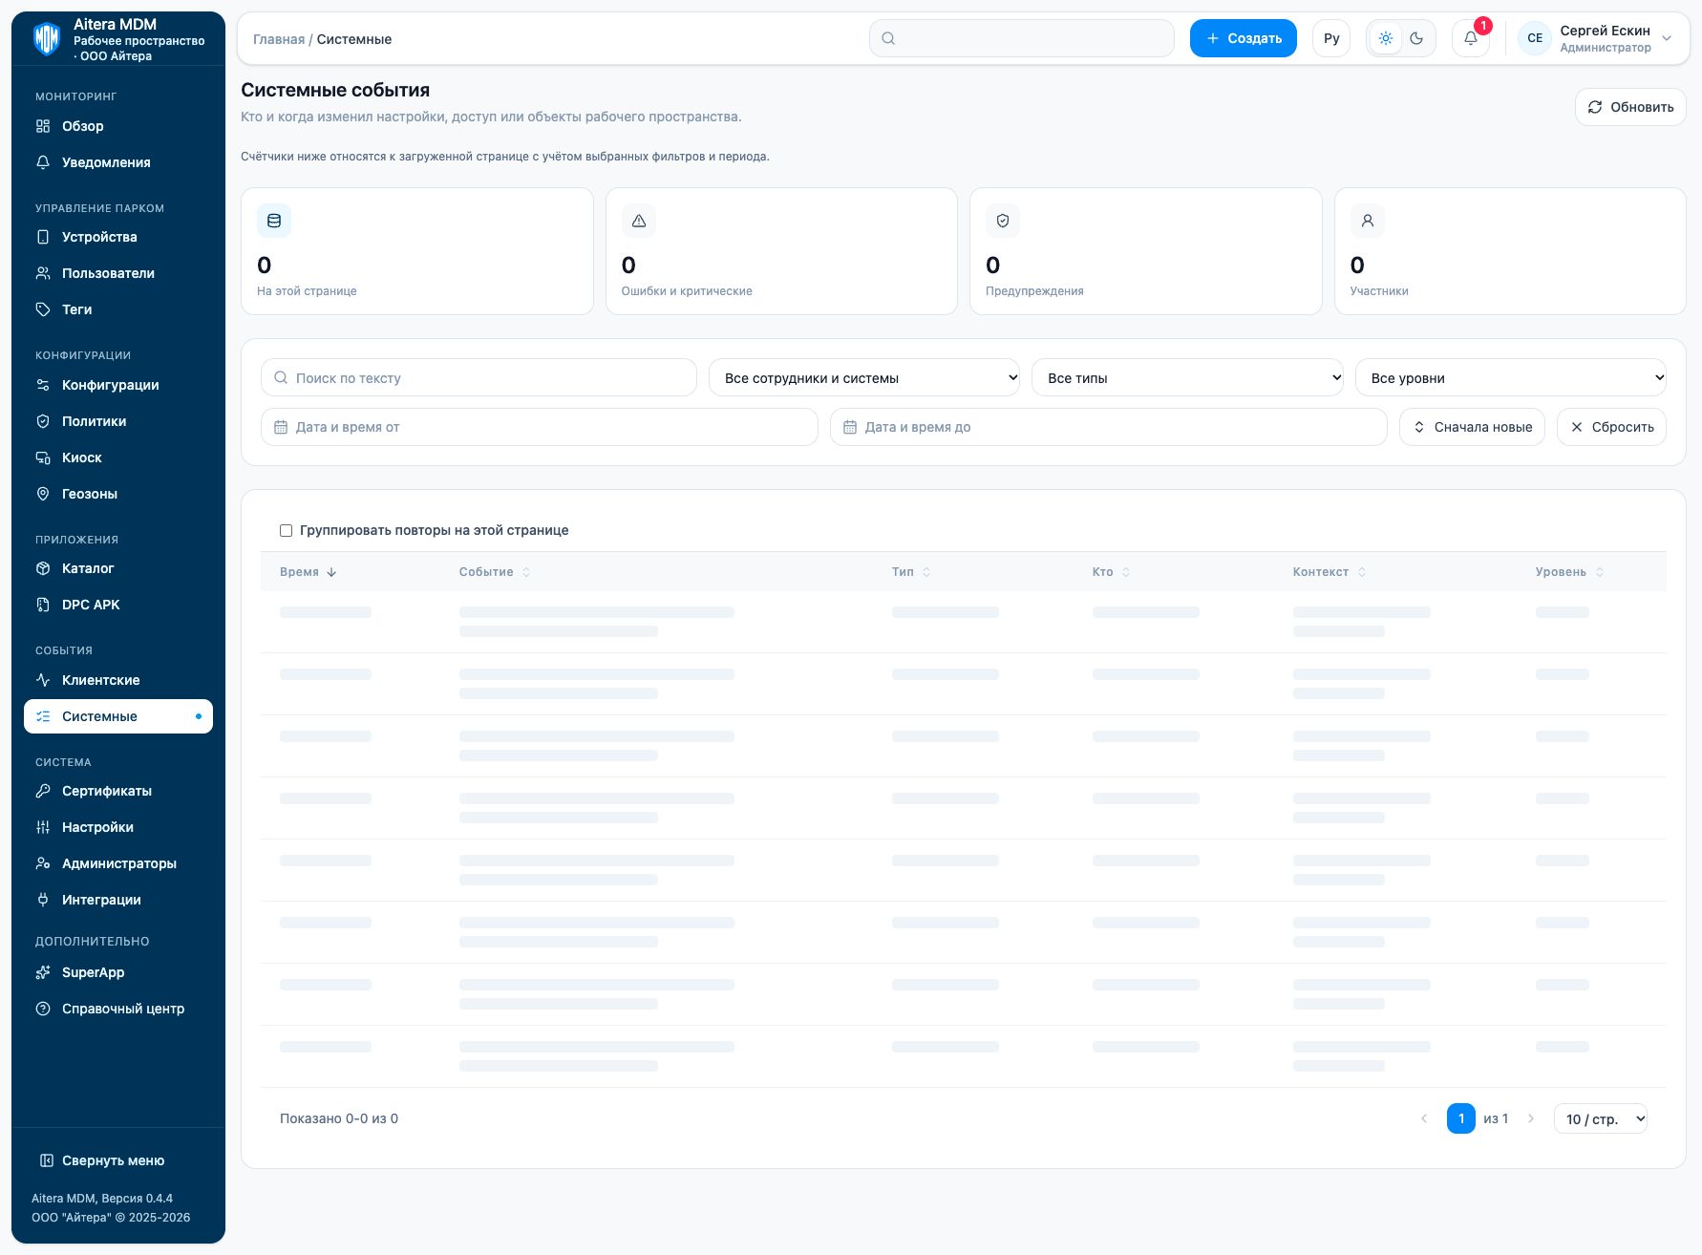This screenshot has height=1255, width=1702.
Task: Click the magnifier icon in top search bar
Action: click(x=888, y=38)
